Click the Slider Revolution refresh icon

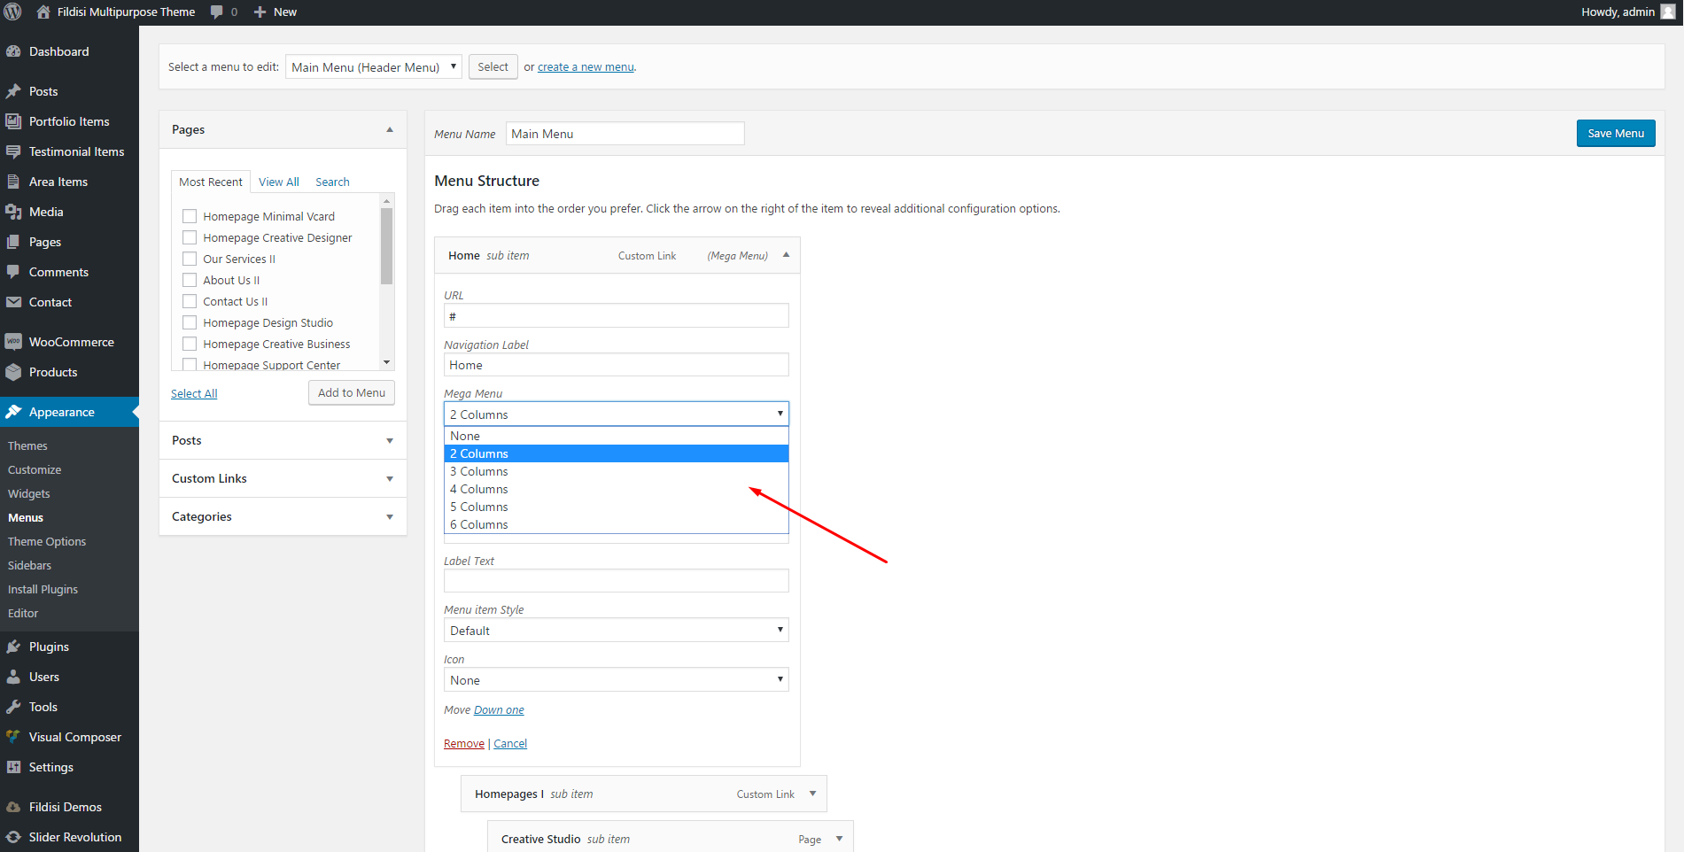(x=13, y=837)
